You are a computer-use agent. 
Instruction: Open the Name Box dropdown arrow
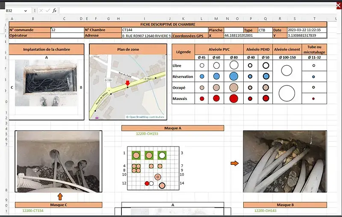26,11
